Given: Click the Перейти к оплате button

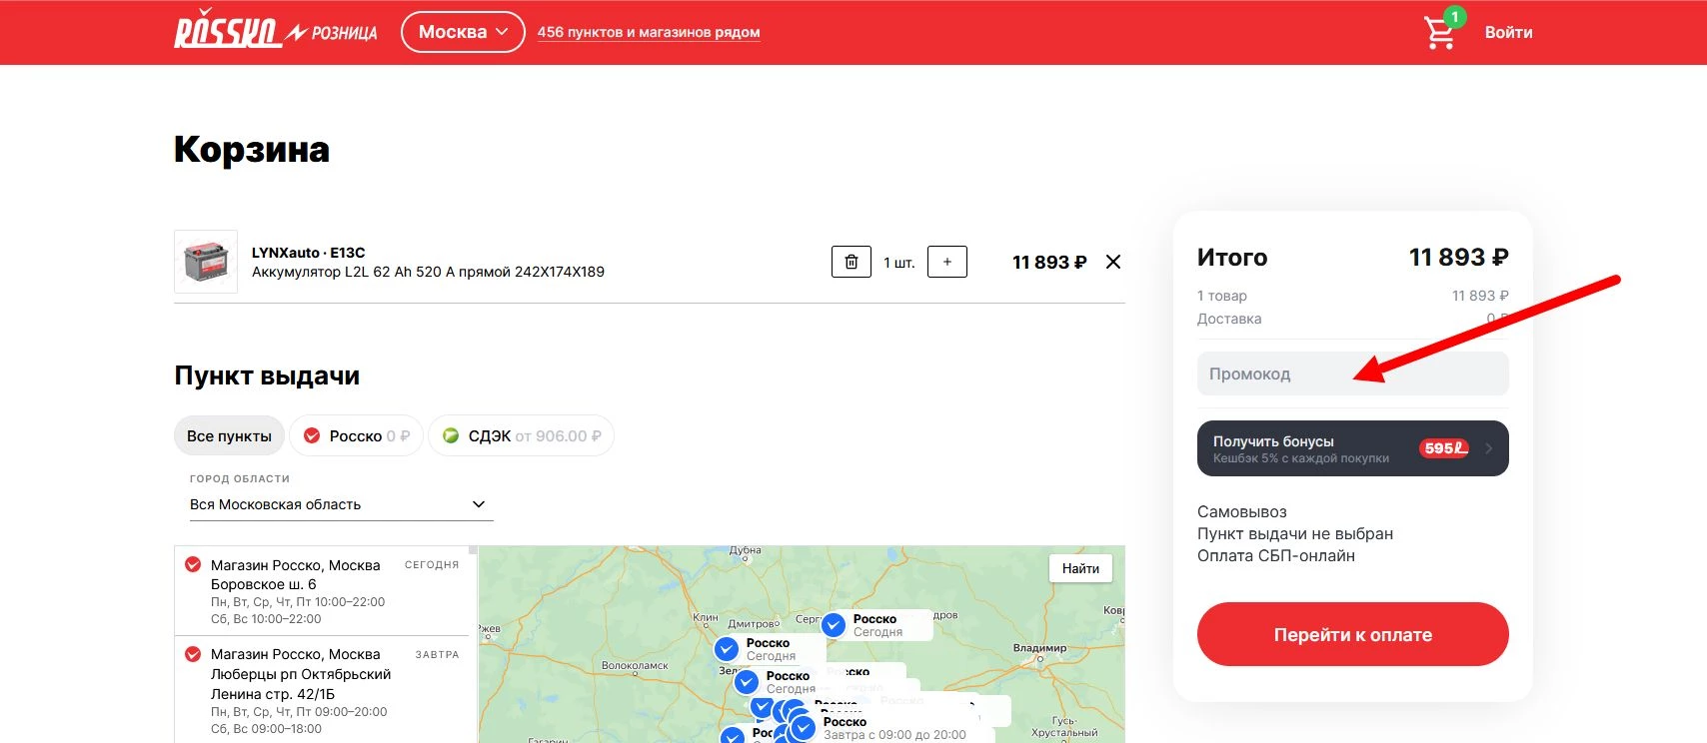Looking at the screenshot, I should tap(1352, 634).
